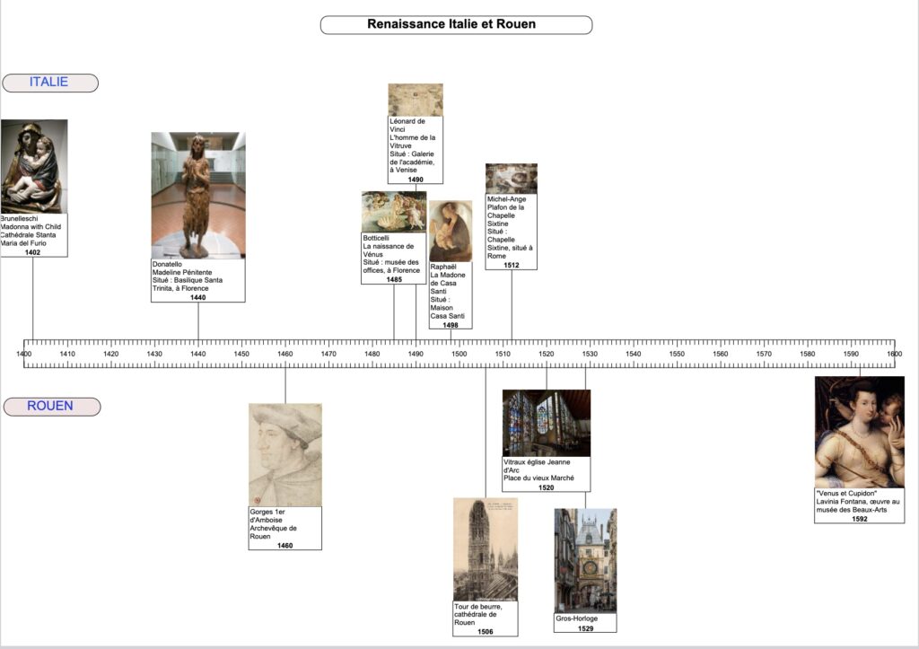Click the 1560 mark on the timeline

click(x=721, y=354)
